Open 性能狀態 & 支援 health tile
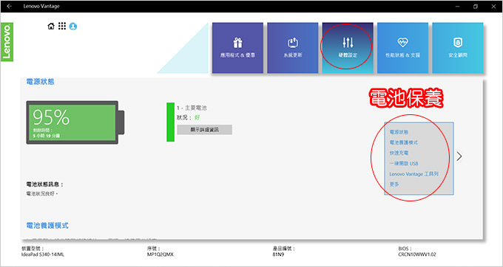Screen dimensions: 503x267 (x=402, y=48)
